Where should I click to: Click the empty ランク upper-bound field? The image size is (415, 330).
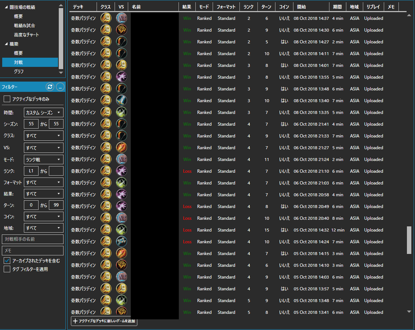point(56,171)
